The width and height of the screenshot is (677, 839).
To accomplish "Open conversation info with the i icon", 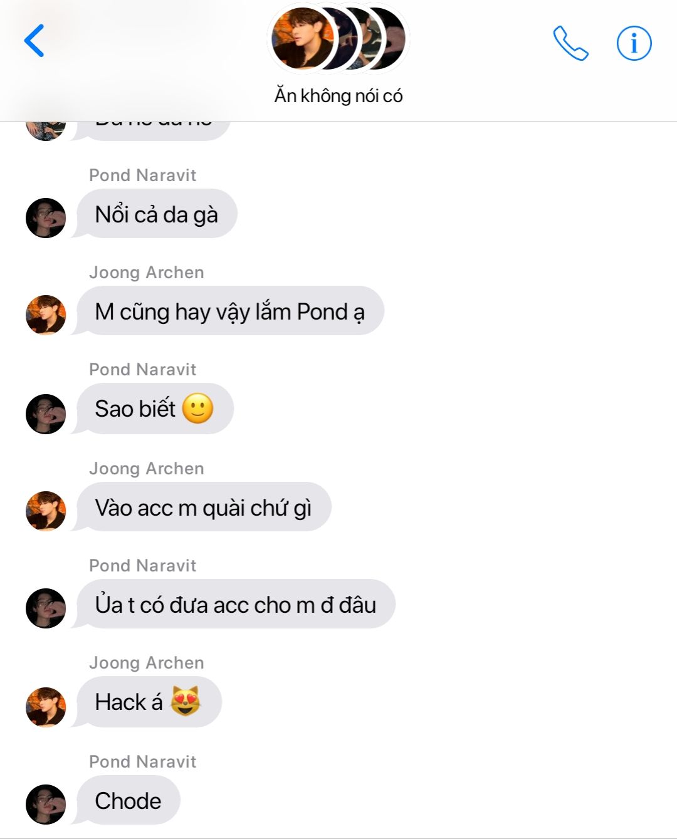I will (x=634, y=43).
